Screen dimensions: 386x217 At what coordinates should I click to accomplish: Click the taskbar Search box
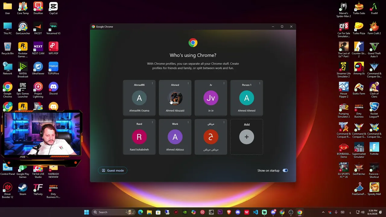[114, 212]
